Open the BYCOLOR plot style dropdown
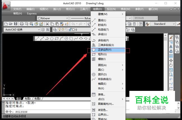Screen dimensions: 182x120 [156, 18]
